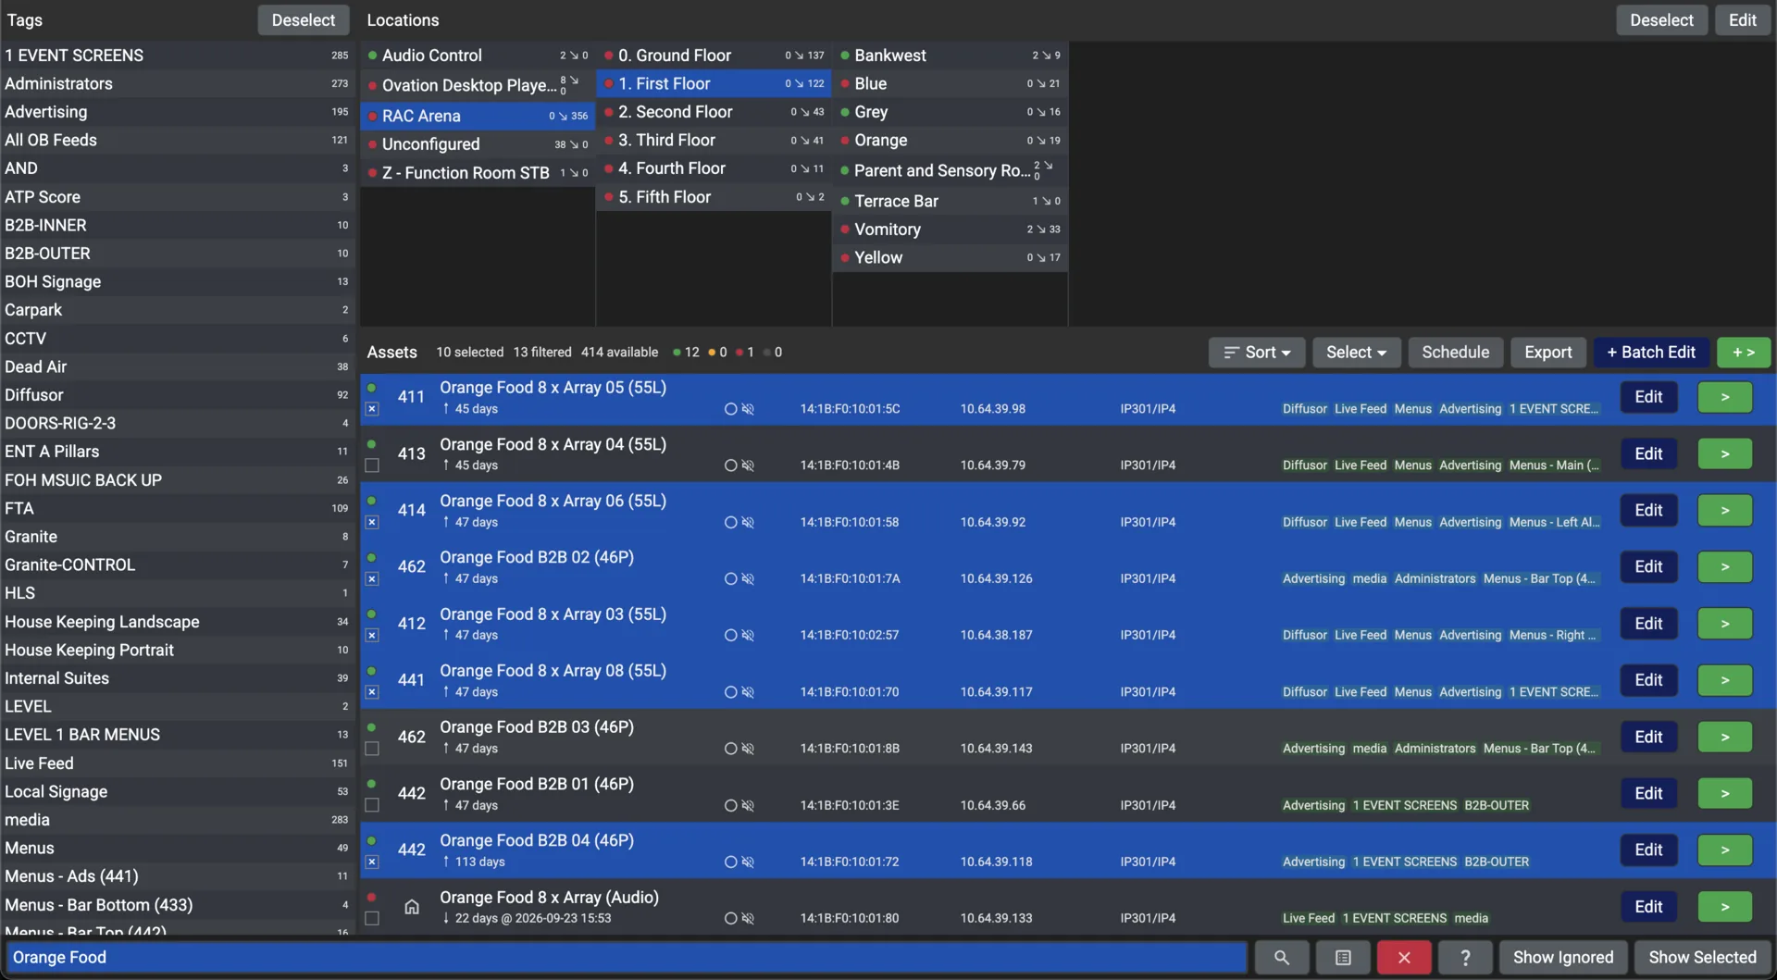Choose the 2. Second Floor location
1777x980 pixels.
pyautogui.click(x=714, y=112)
